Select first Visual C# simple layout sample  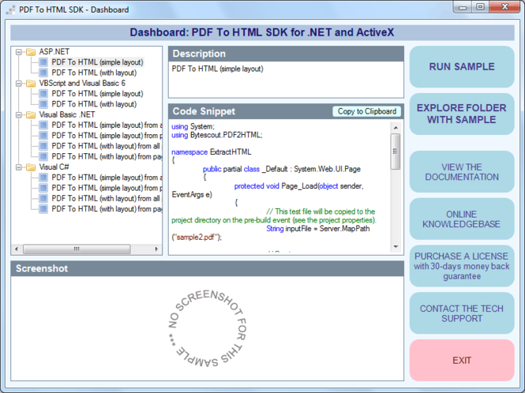click(107, 178)
